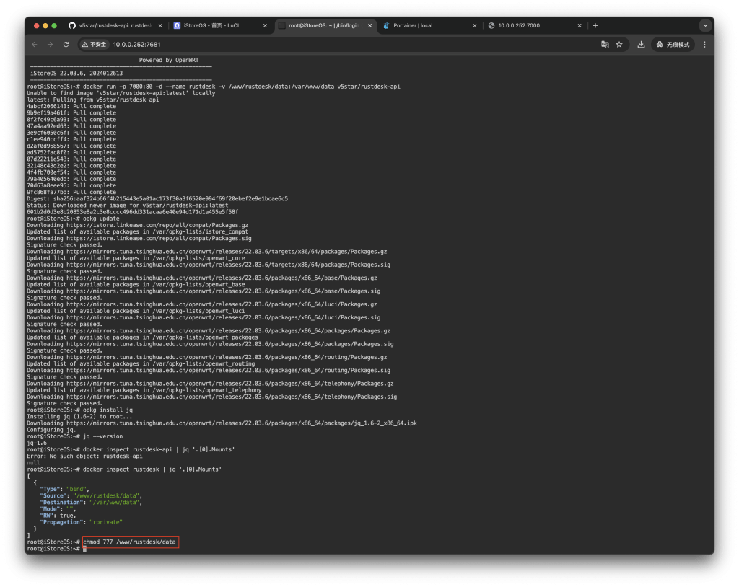Close the GitHub rustdesk-api tab
This screenshot has height=587, width=739.
160,26
